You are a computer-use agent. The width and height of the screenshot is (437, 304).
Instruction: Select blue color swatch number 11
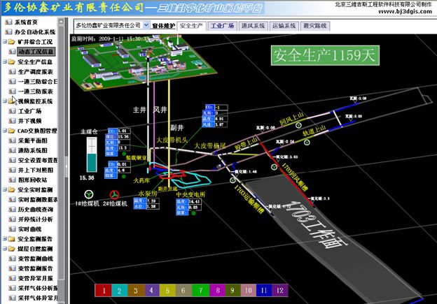coord(263,290)
